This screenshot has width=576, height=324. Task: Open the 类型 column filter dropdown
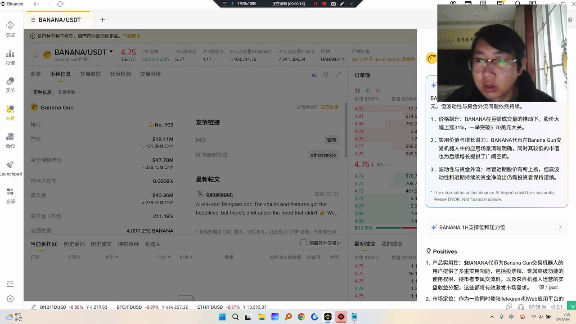(111, 257)
